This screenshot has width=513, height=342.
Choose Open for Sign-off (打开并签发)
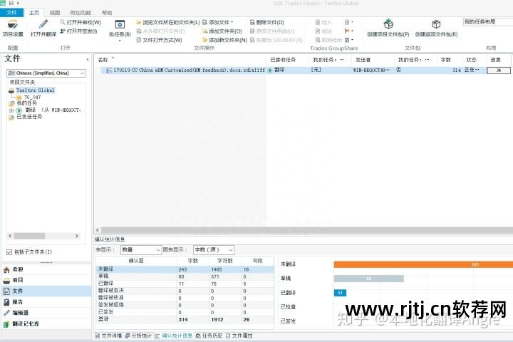pyautogui.click(x=78, y=31)
